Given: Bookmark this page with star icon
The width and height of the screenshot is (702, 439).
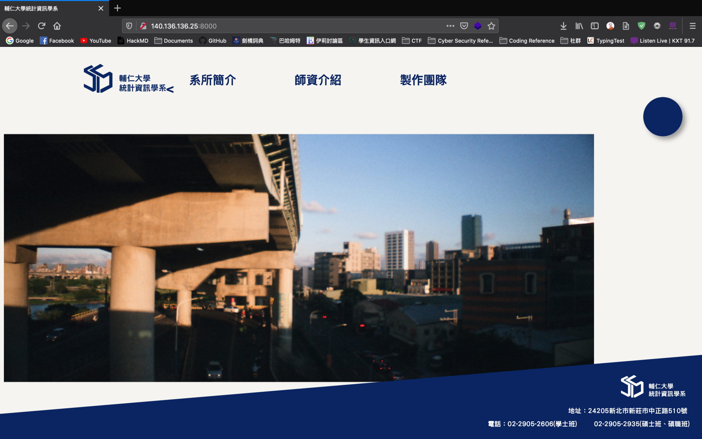Looking at the screenshot, I should coord(491,26).
